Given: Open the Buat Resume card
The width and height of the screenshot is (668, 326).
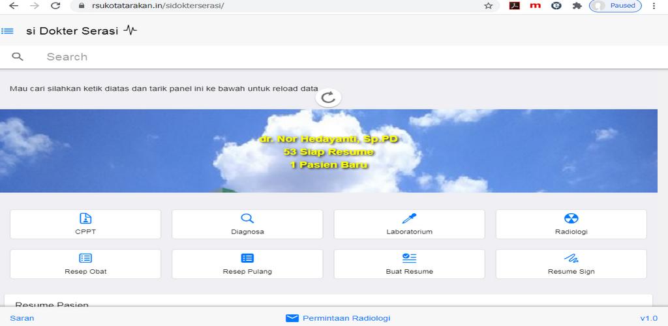Looking at the screenshot, I should [409, 264].
